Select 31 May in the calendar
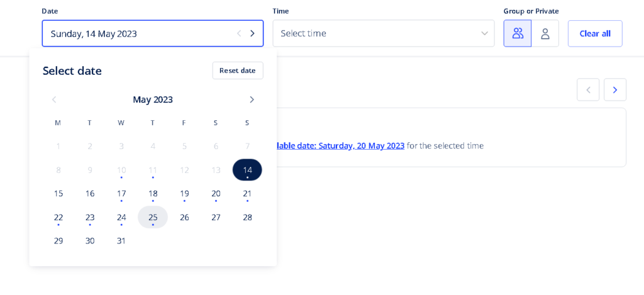 [121, 241]
